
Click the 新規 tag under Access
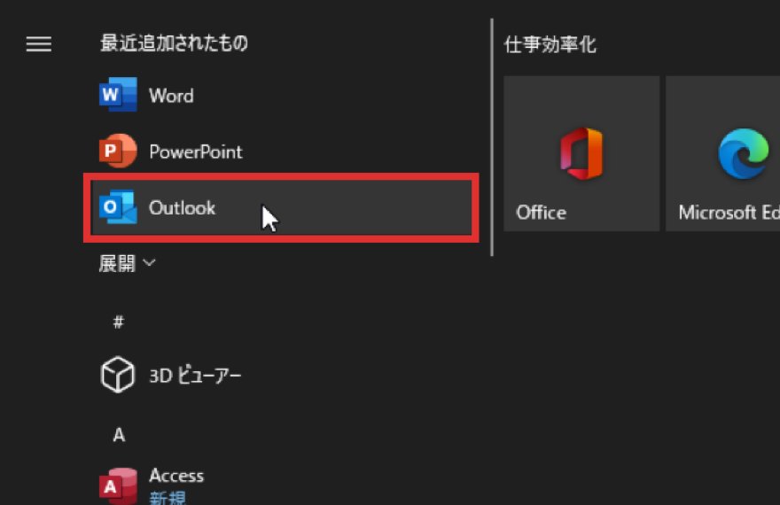[x=168, y=498]
